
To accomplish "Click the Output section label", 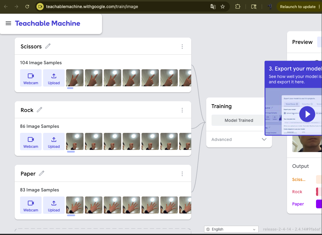I will (300, 166).
